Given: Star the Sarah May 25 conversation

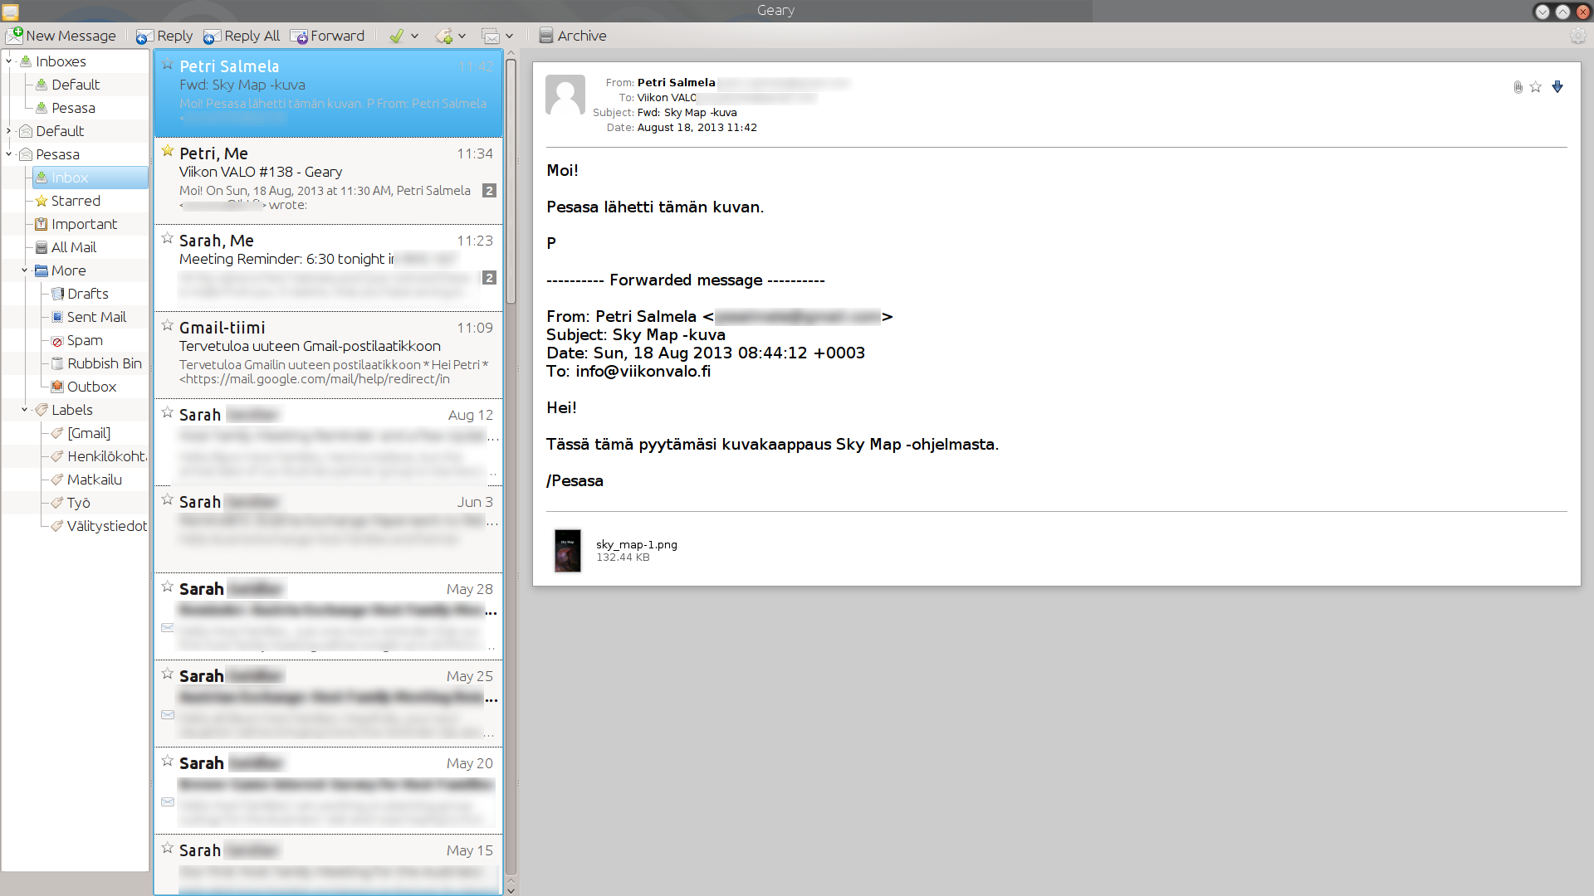Looking at the screenshot, I should click(x=168, y=674).
